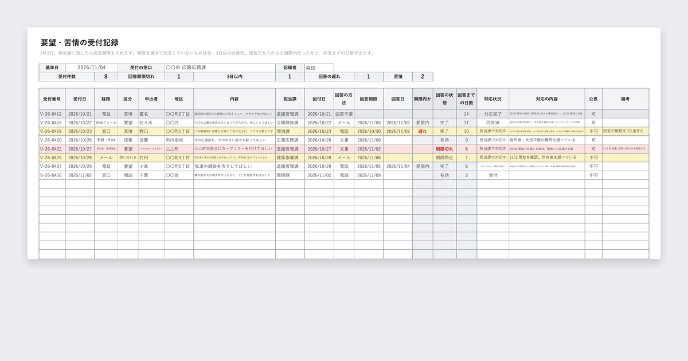Screen dimensions: 688x361
Task: Select the red 期限切れ status cell
Action: 444,148
